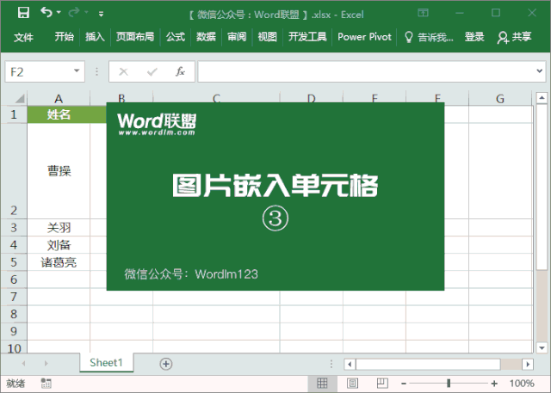Switch to Page Break Preview view

click(382, 384)
